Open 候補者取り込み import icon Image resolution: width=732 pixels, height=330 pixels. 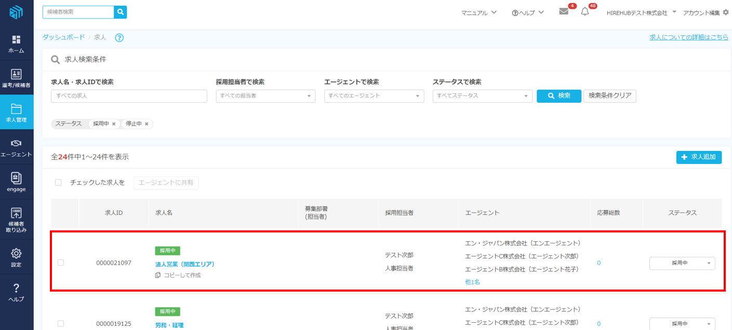click(x=16, y=218)
